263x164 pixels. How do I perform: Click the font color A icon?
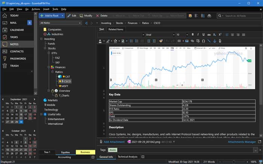[100, 41]
